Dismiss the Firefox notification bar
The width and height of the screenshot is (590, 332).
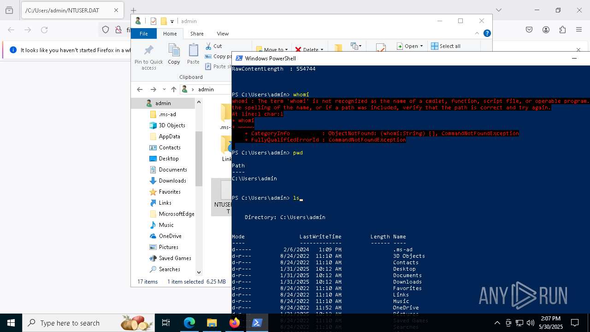578,50
